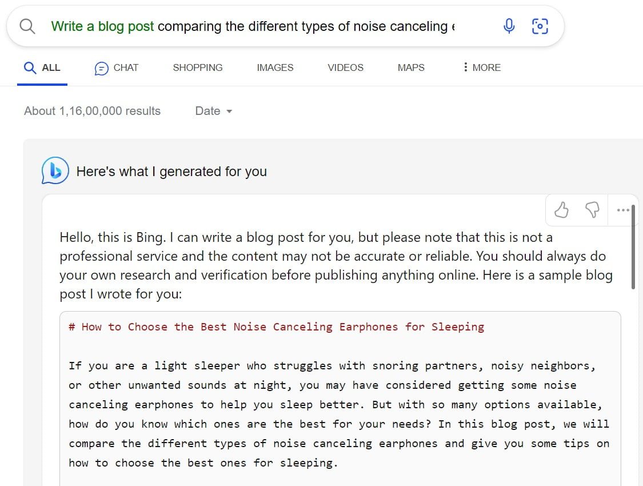Screen dimensions: 643x486
Task: Switch to the IMAGES tab
Action: pos(275,67)
